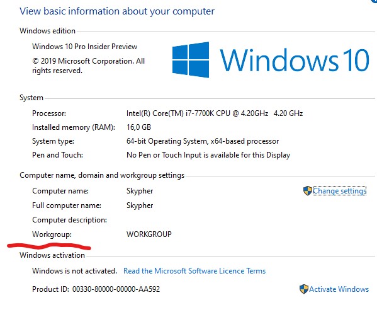Click the 'Windows is not activated.' text

(74, 271)
